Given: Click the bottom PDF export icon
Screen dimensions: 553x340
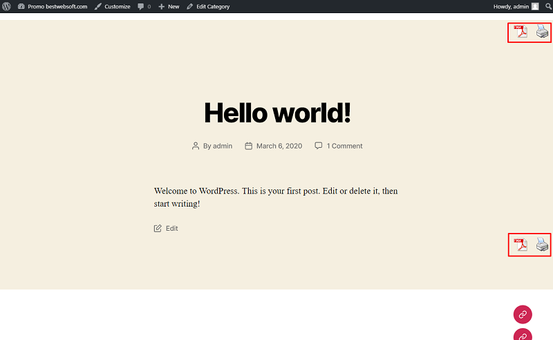Looking at the screenshot, I should tap(521, 245).
